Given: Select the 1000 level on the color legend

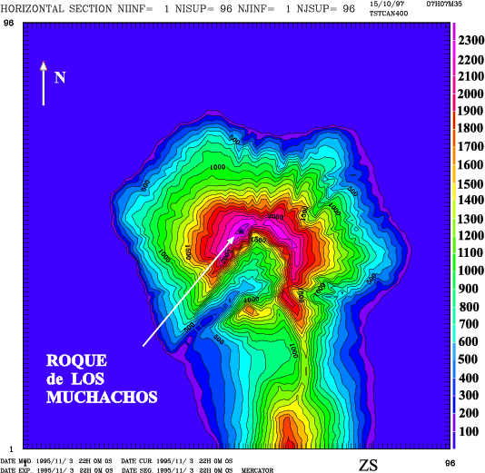Looking at the screenshot, I should tap(470, 271).
